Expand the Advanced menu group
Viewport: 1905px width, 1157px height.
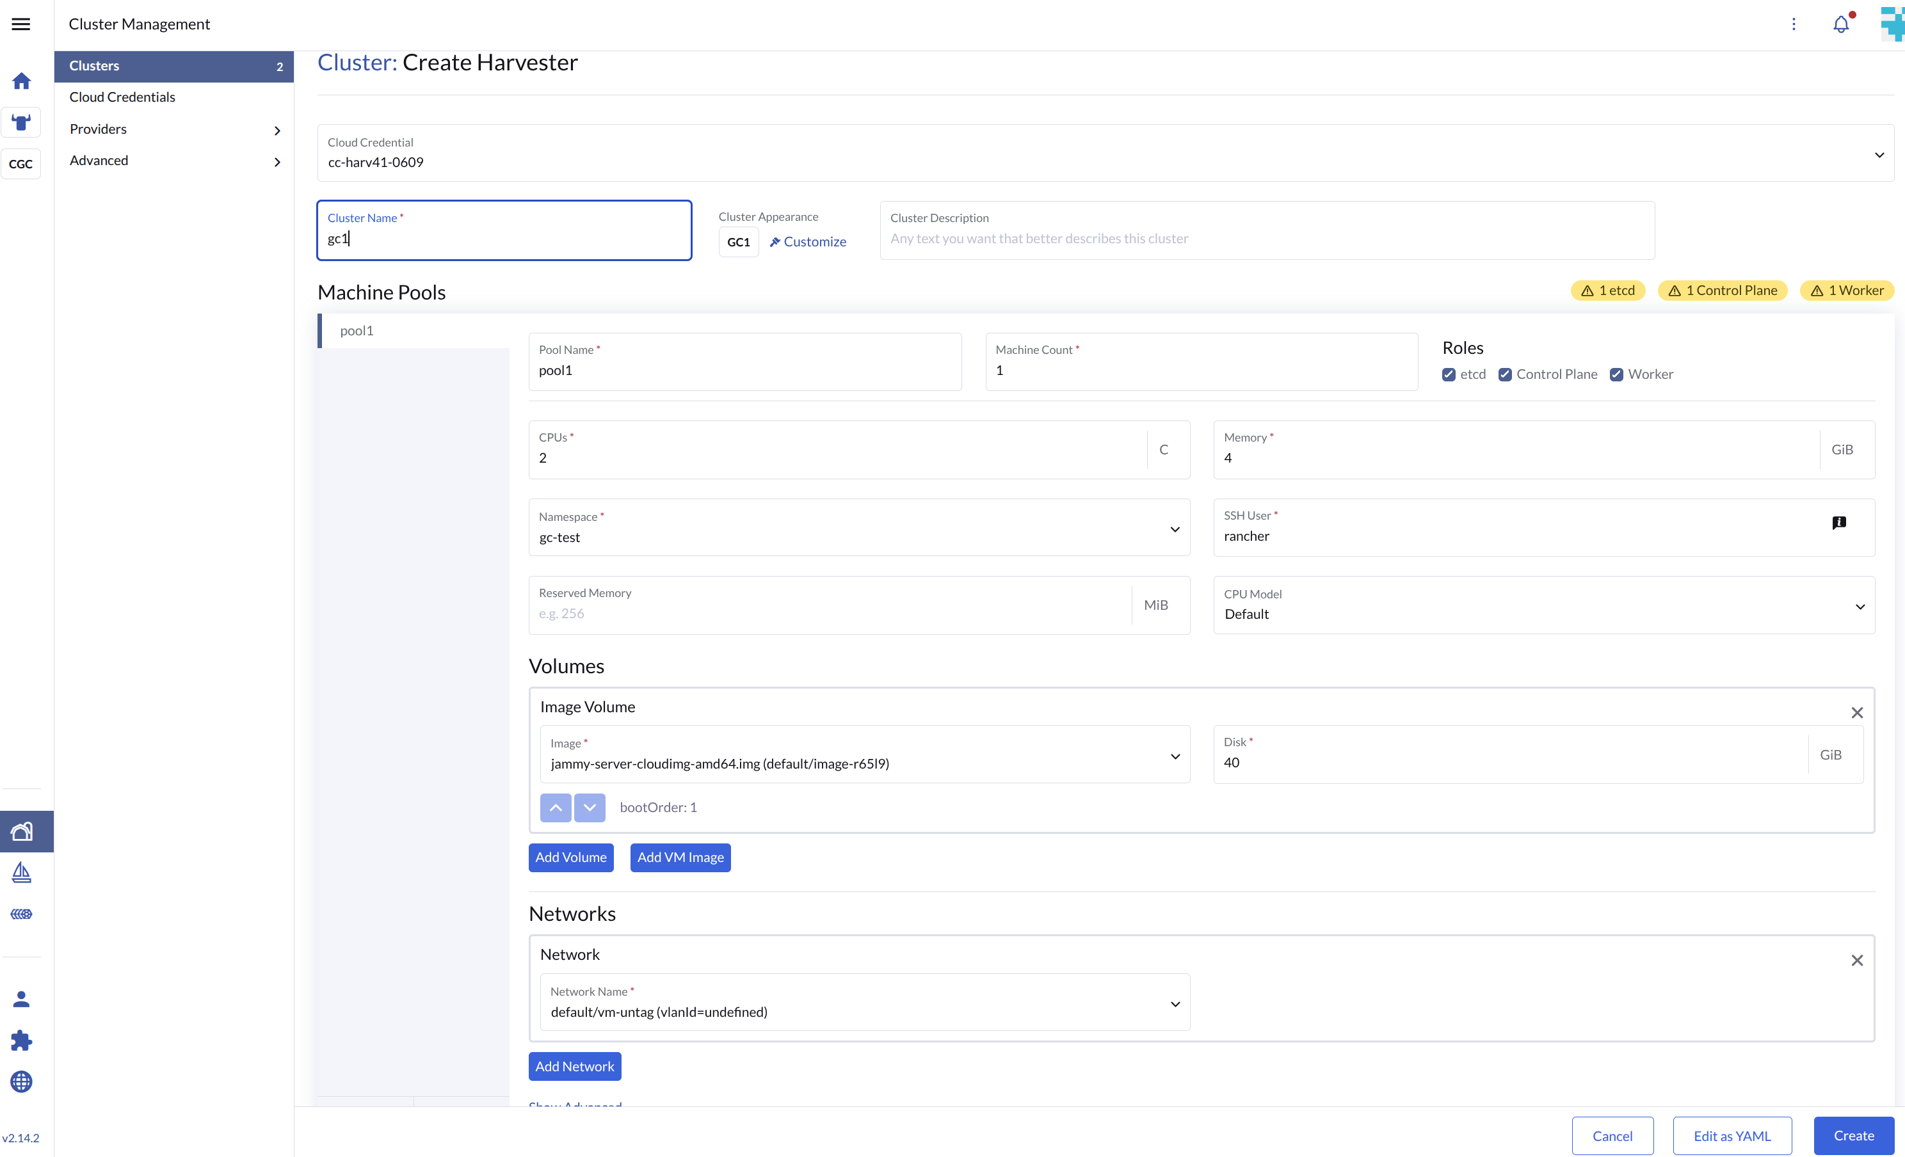coord(174,161)
